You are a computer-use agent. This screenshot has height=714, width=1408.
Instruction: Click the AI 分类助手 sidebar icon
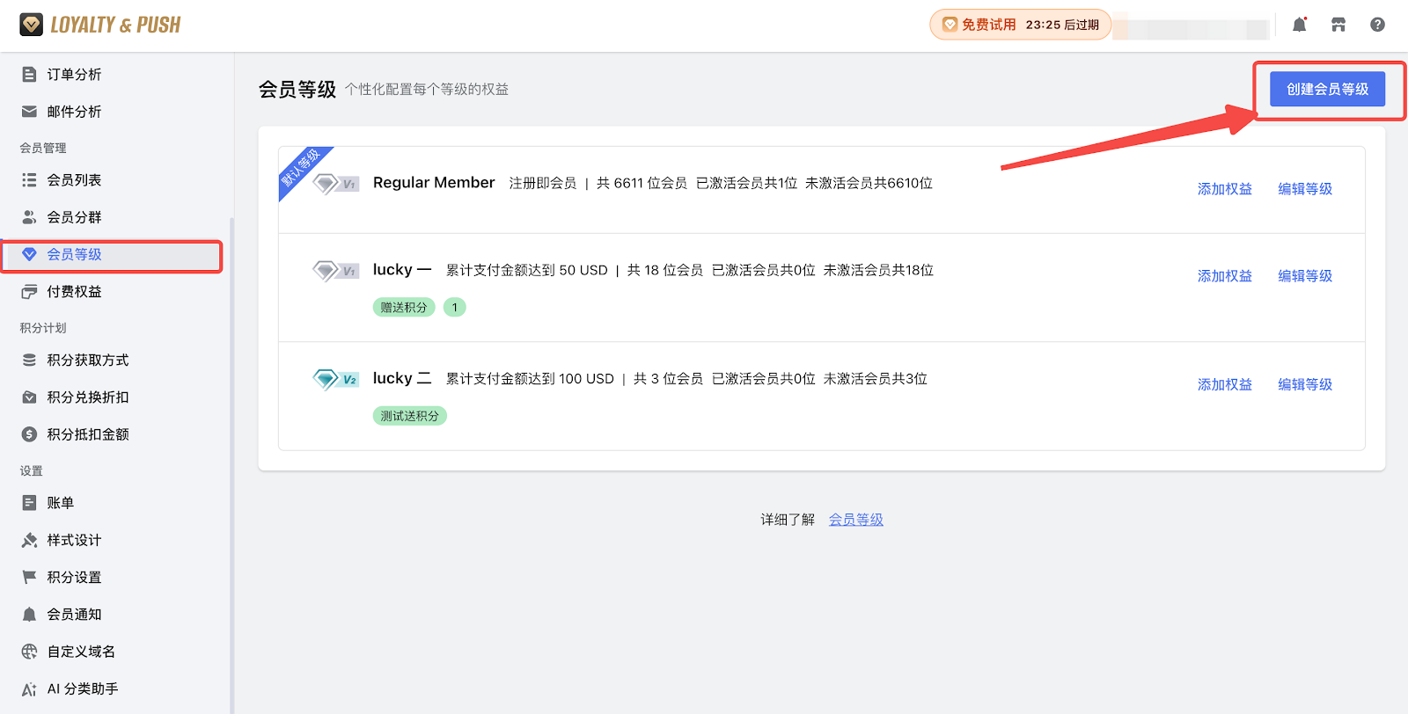(x=29, y=689)
